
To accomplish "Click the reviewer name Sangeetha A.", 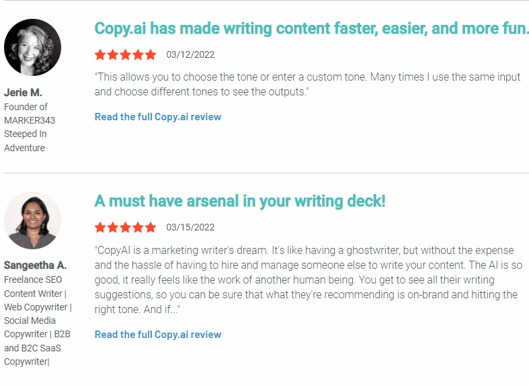I will pos(36,265).
